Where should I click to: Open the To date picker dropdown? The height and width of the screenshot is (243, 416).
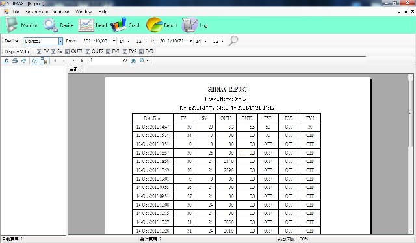coord(190,41)
